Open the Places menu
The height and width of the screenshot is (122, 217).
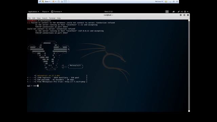point(45,12)
